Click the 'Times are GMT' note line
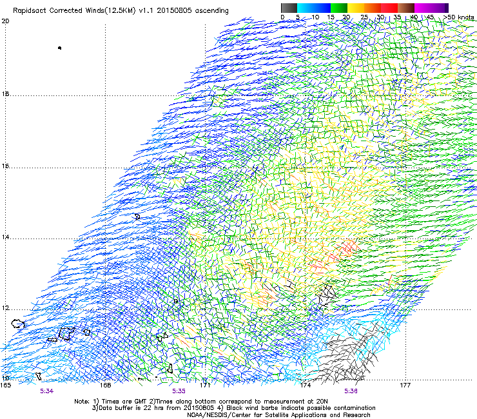The width and height of the screenshot is (477, 419). point(201,402)
